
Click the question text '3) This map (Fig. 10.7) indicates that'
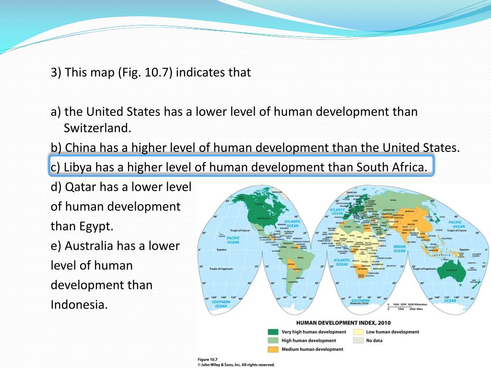pyautogui.click(x=151, y=73)
